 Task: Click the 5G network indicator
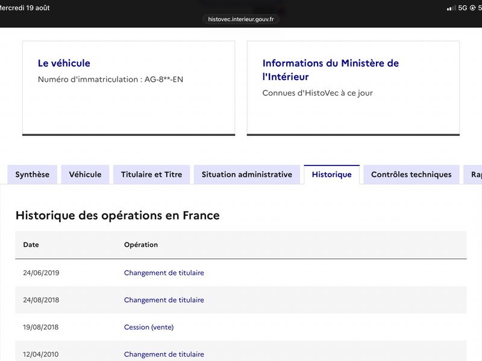[x=462, y=8]
